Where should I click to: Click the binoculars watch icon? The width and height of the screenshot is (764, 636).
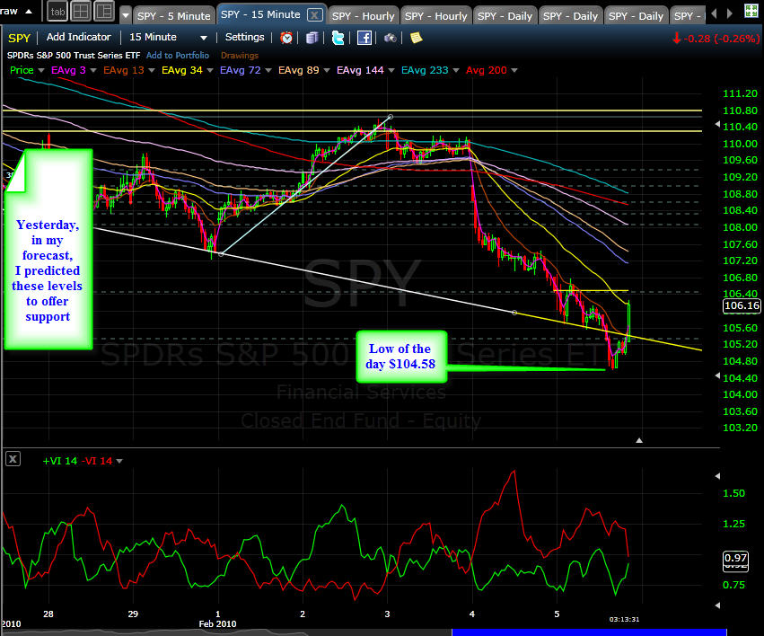coord(390,38)
